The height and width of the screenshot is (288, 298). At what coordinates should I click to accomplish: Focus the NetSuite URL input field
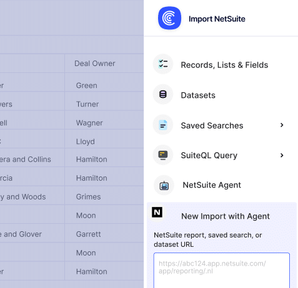(x=222, y=271)
